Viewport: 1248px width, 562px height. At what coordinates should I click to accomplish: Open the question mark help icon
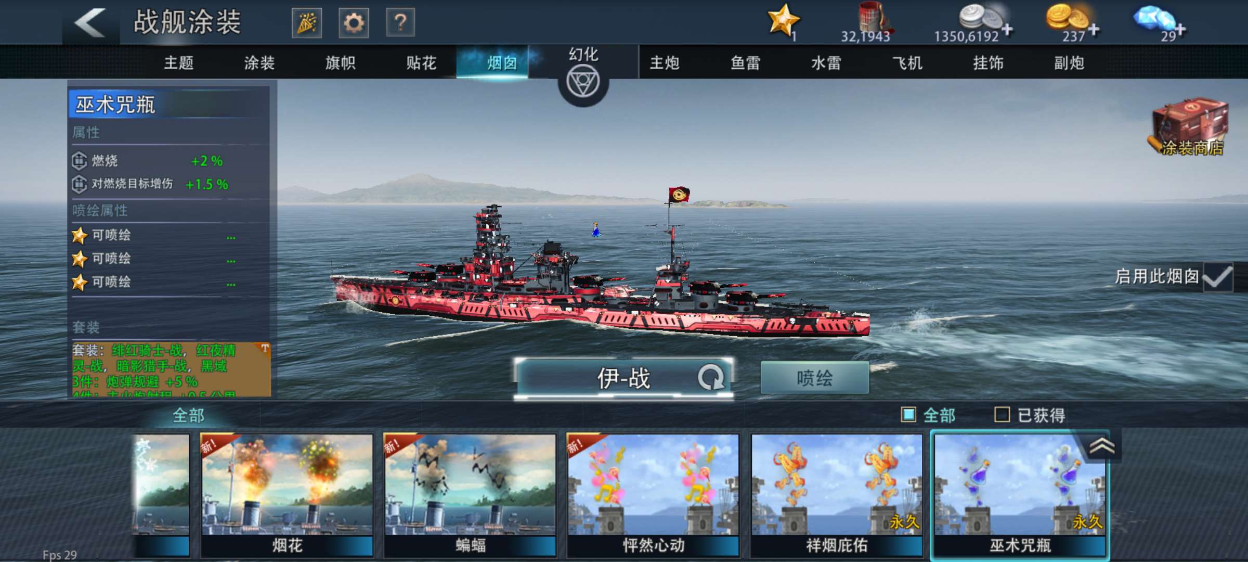400,23
